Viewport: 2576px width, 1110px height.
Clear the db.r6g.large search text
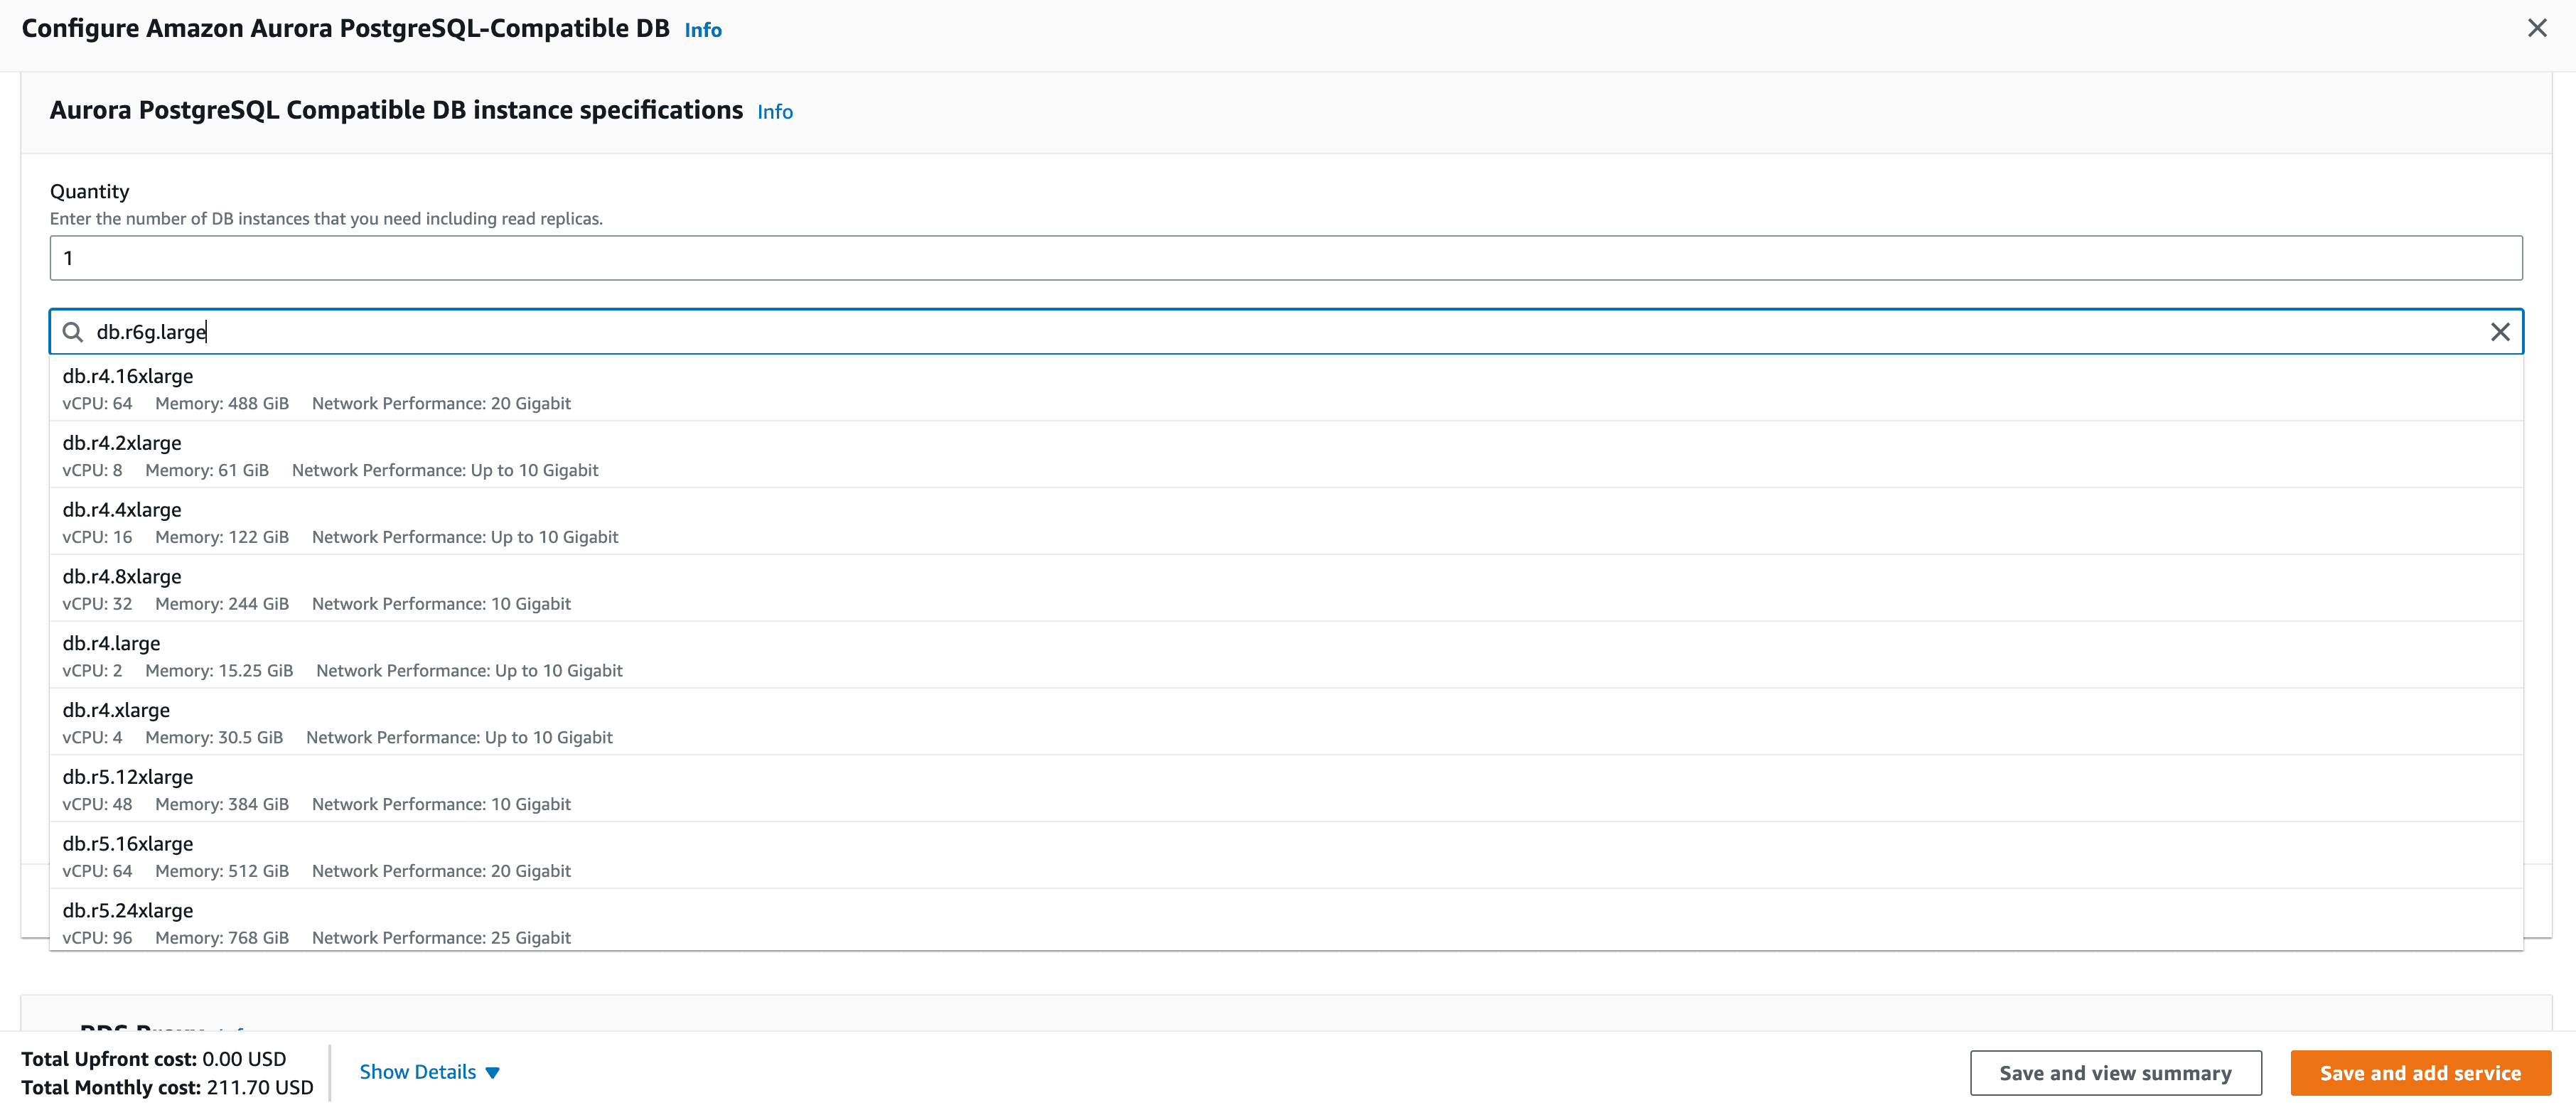pos(2501,331)
